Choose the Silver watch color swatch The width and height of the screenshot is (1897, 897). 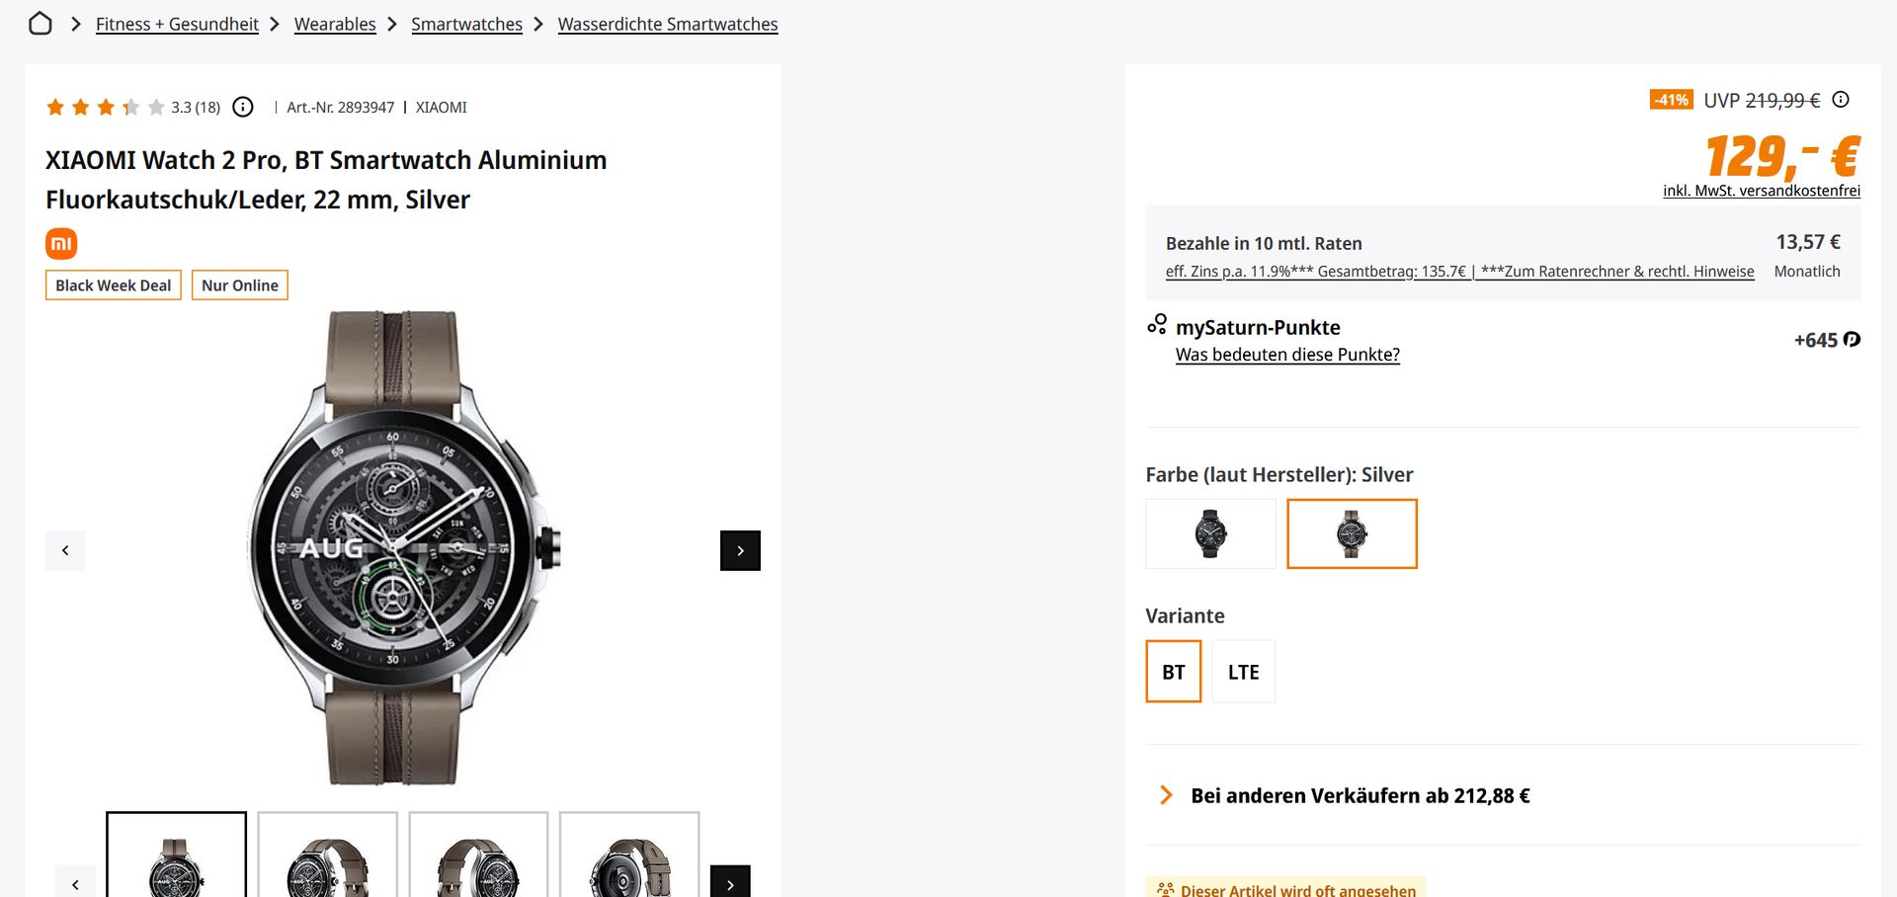click(x=1352, y=533)
